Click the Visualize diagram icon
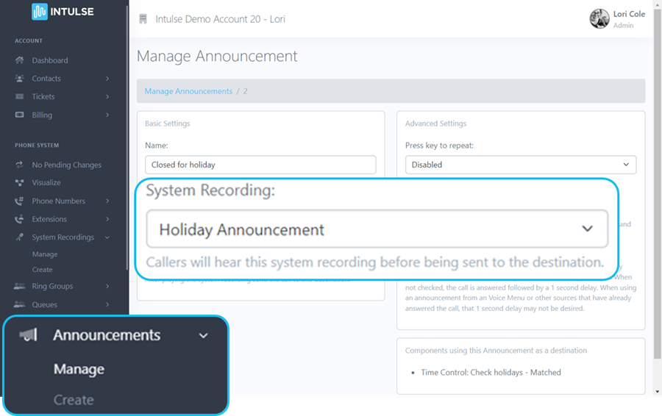 point(19,183)
